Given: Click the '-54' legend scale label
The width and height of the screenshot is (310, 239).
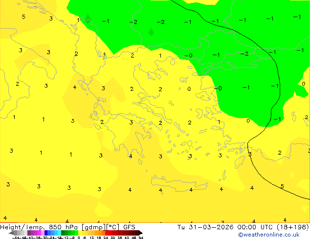Looking at the screenshot, I should pos(16,238).
